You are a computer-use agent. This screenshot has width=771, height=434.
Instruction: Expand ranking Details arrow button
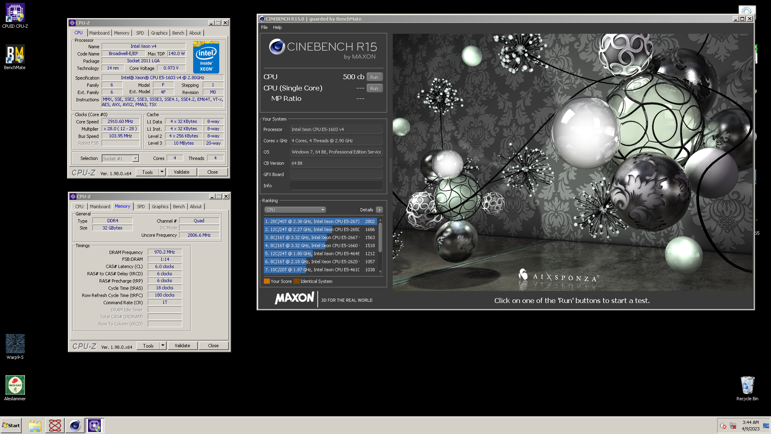click(x=379, y=210)
